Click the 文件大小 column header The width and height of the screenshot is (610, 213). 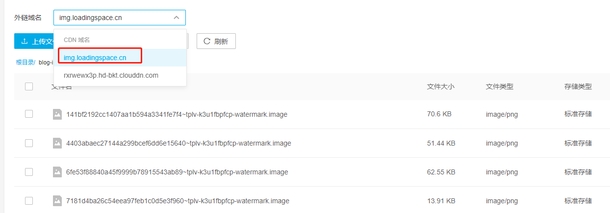441,86
